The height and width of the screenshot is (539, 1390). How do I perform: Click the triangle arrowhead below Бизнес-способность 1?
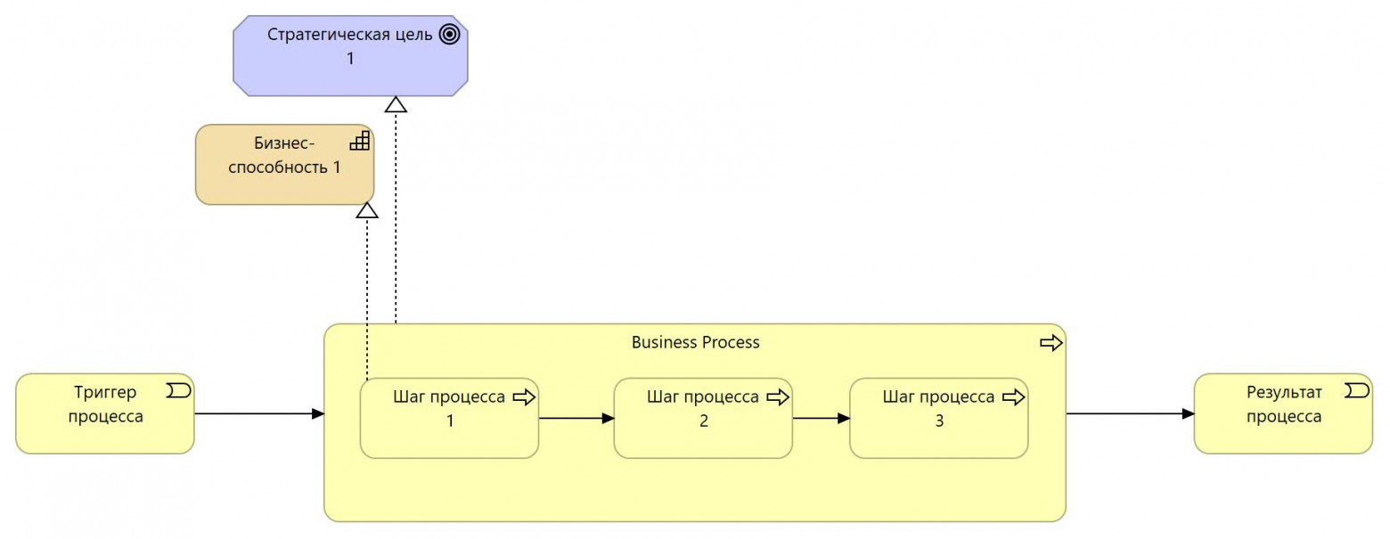point(367,210)
